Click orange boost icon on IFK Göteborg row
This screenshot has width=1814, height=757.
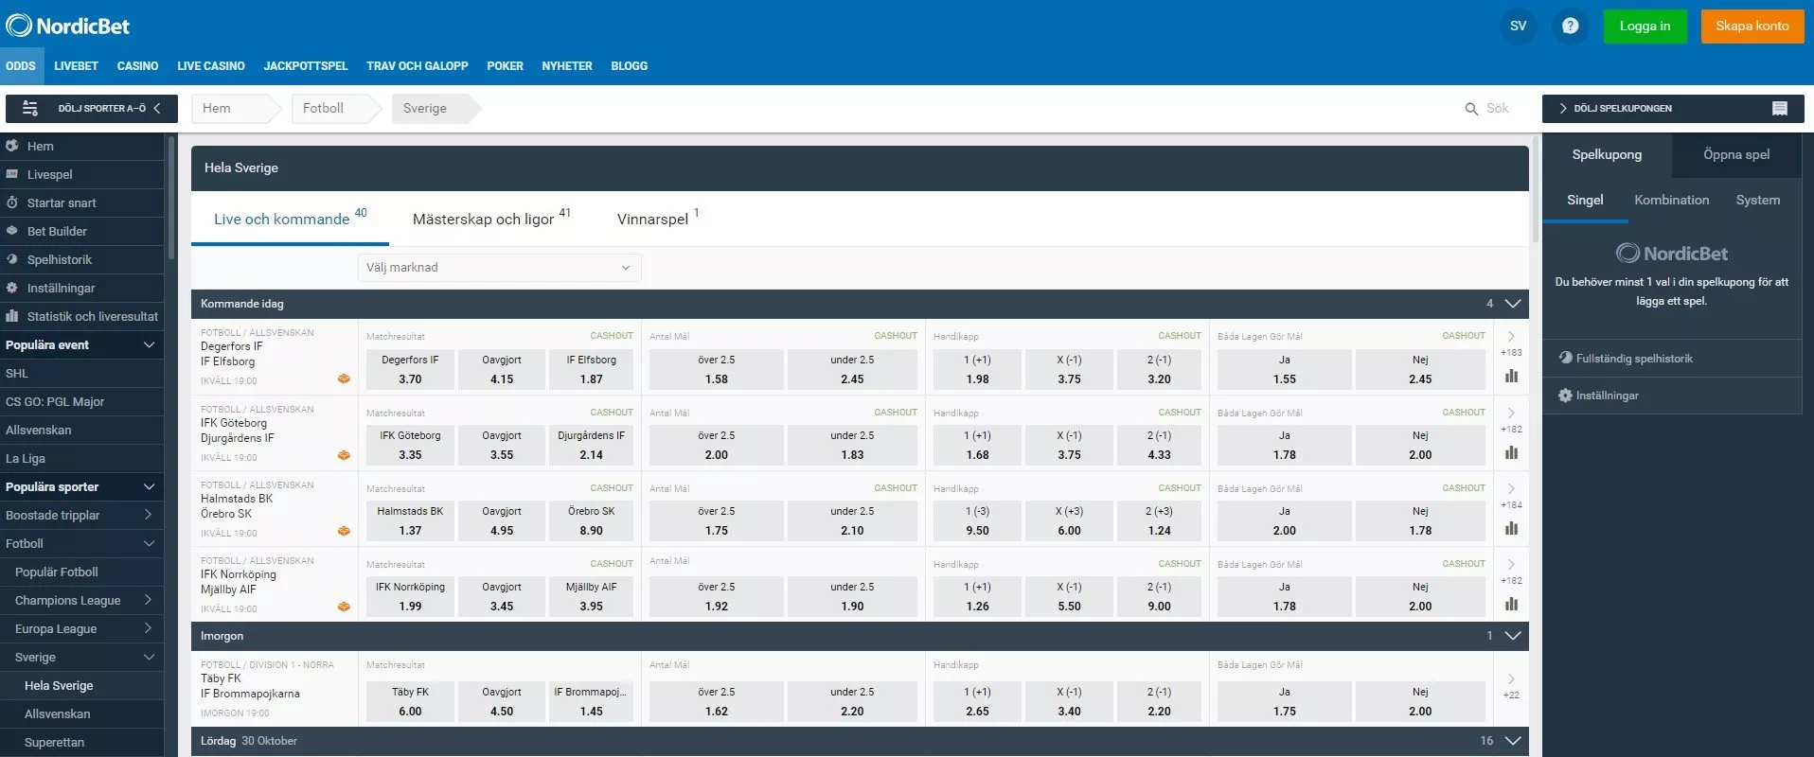[344, 455]
